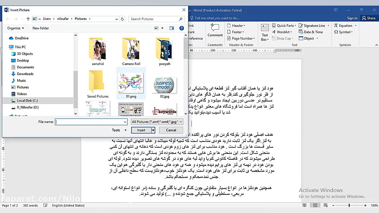The height and width of the screenshot is (213, 379).
Task: Select the WordArt icon
Action: point(282,32)
